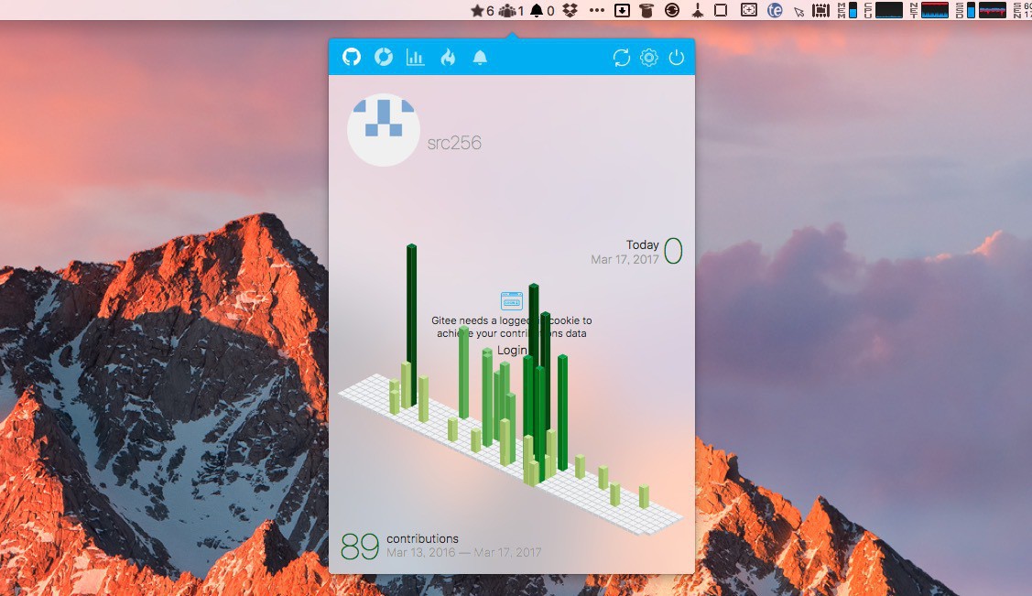Open the flame trending tab

(x=448, y=58)
